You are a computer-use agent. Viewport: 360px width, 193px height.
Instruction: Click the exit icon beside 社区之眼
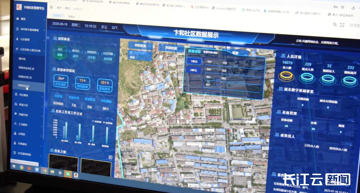[x=110, y=157]
